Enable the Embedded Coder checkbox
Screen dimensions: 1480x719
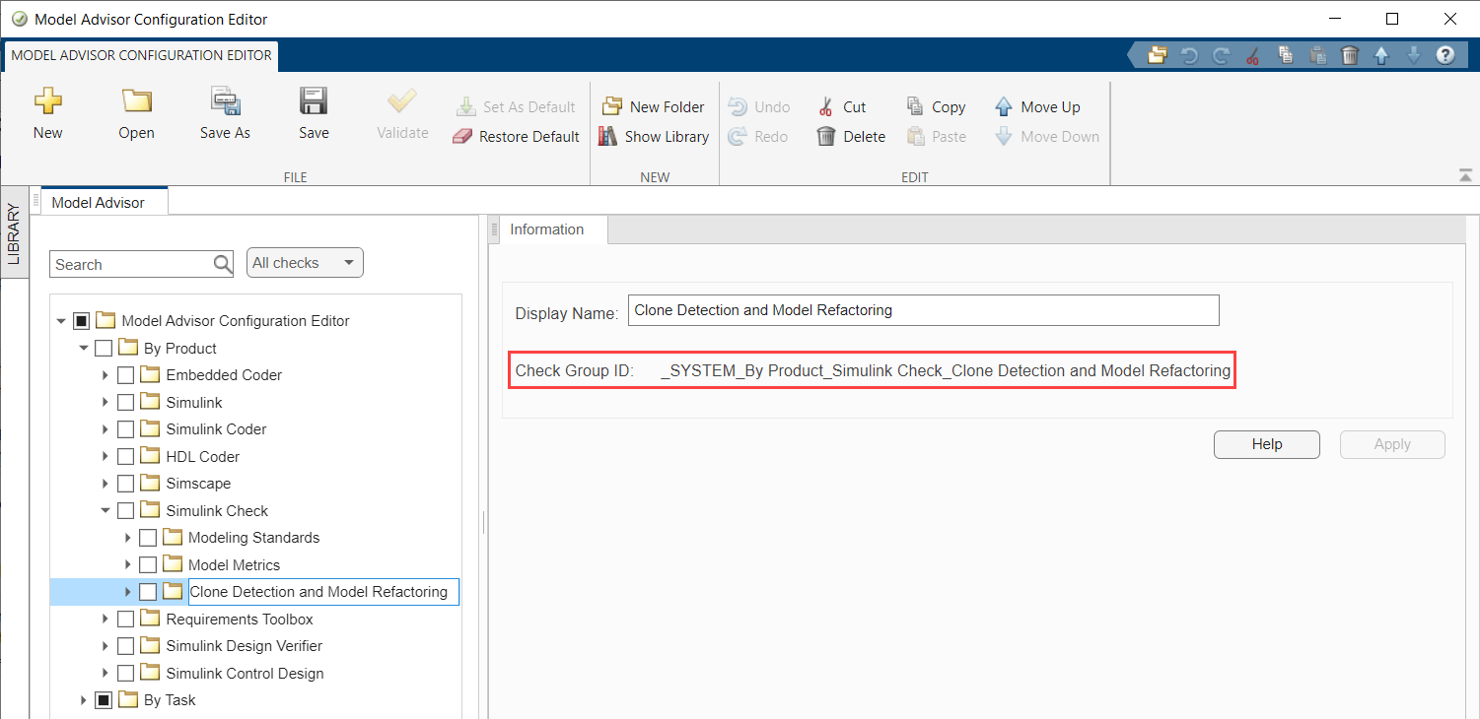point(125,374)
